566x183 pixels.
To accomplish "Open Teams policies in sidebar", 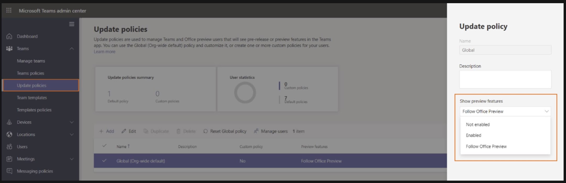I will [x=30, y=73].
